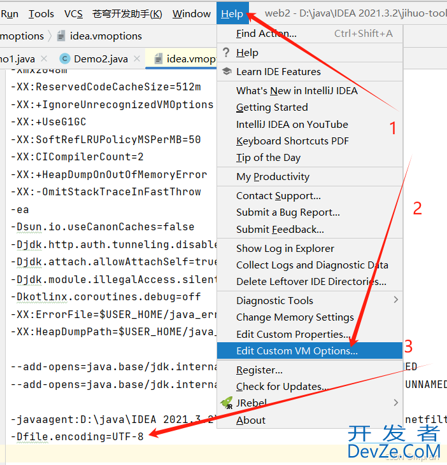Click line -XX:CICompilerCount=2
The height and width of the screenshot is (465, 447).
77,157
